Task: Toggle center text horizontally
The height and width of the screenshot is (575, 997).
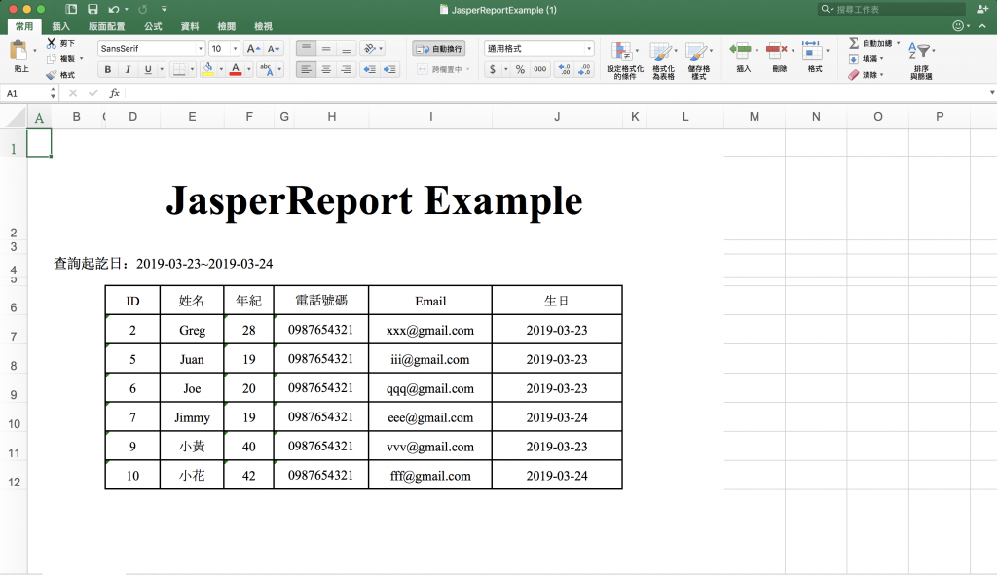Action: [326, 69]
